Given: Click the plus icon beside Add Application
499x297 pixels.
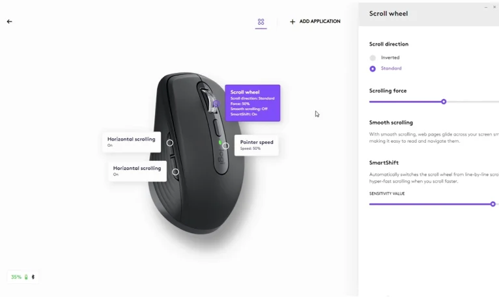Looking at the screenshot, I should click(292, 21).
